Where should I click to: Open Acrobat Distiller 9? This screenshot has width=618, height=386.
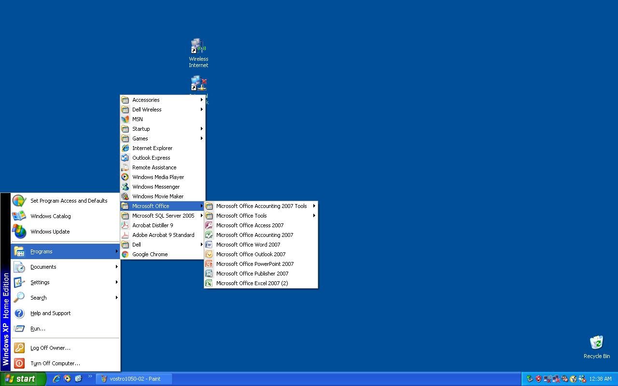click(x=163, y=225)
